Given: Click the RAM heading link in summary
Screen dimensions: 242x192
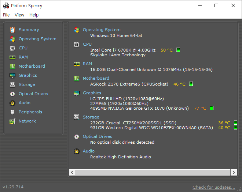Looking at the screenshot, I should (x=87, y=64).
